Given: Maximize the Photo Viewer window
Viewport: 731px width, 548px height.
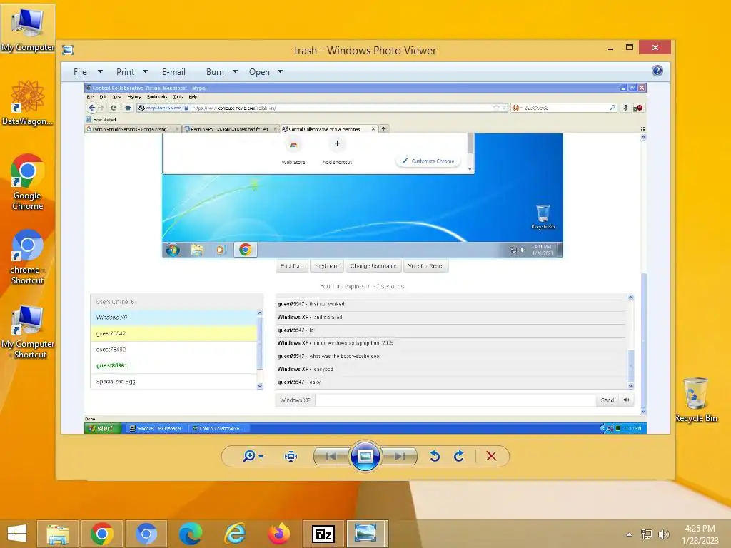Looking at the screenshot, I should (630, 48).
